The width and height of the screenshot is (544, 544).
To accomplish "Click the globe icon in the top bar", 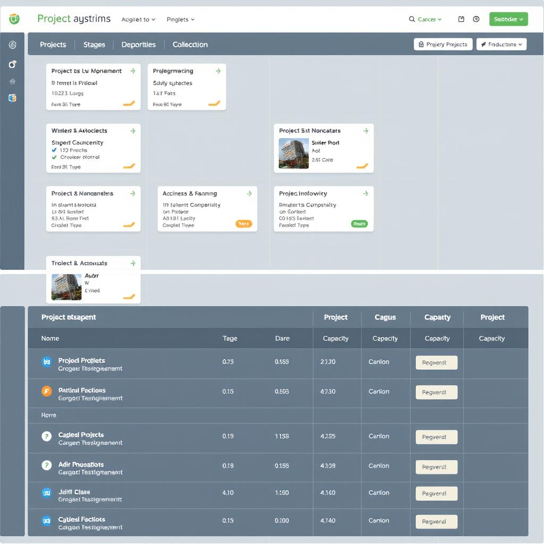I will coord(476,19).
